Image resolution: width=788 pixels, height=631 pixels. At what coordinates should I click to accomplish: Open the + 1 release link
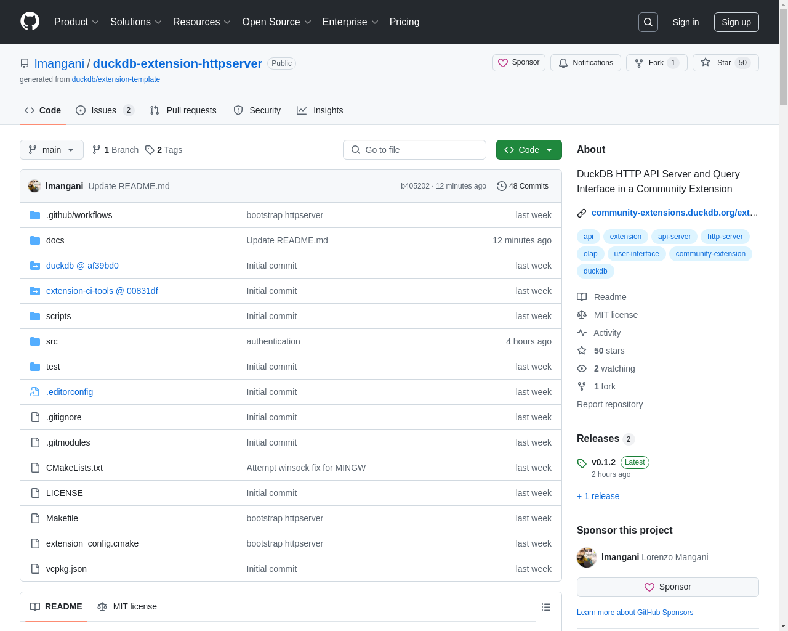[x=598, y=496]
